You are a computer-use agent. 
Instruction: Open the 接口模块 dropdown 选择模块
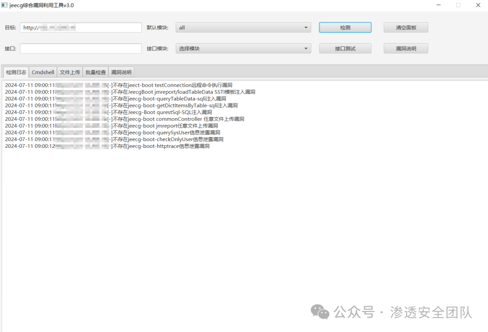[x=244, y=48]
